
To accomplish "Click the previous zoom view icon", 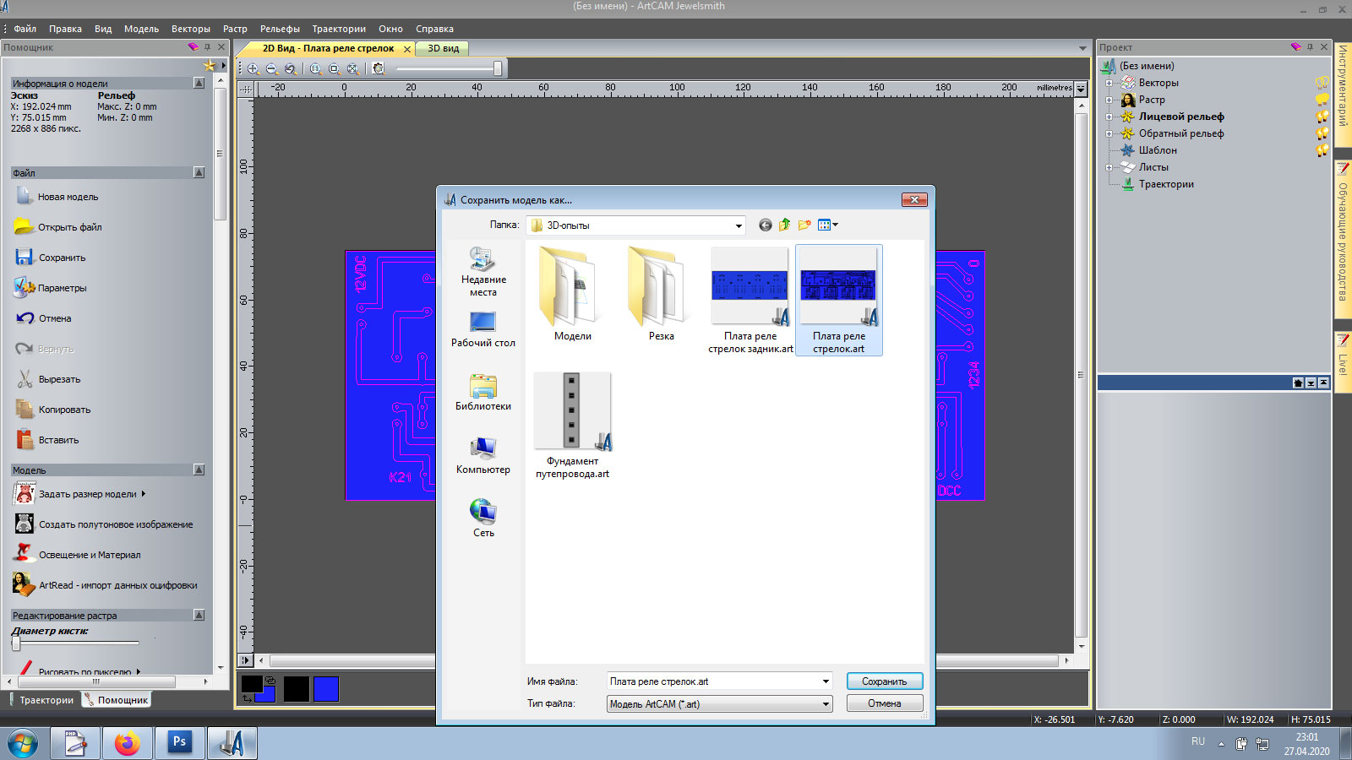I will (x=290, y=68).
